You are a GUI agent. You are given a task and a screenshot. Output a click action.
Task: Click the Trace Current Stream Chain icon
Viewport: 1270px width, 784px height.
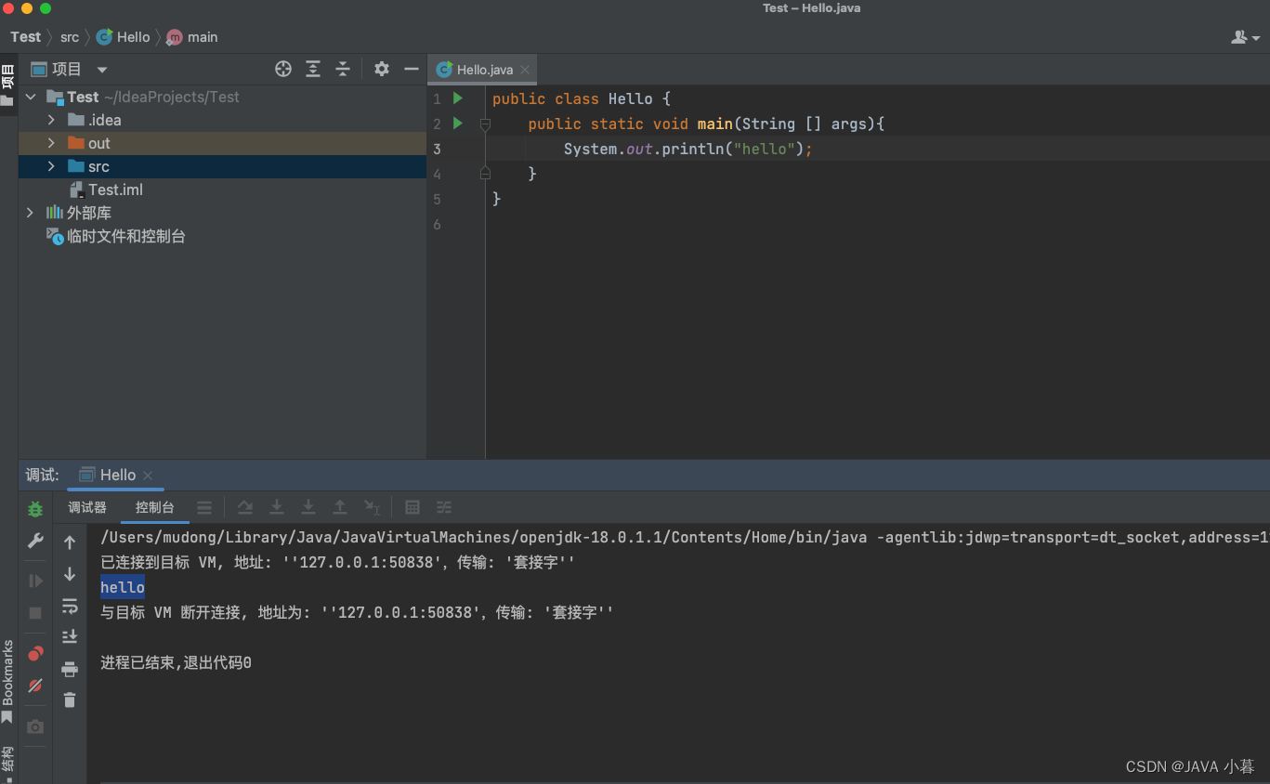tap(444, 507)
